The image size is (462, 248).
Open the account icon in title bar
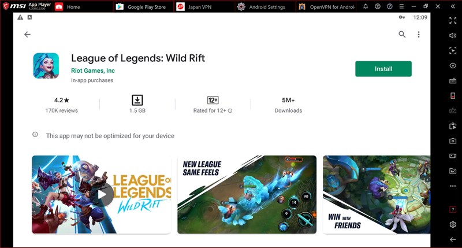(x=378, y=6)
